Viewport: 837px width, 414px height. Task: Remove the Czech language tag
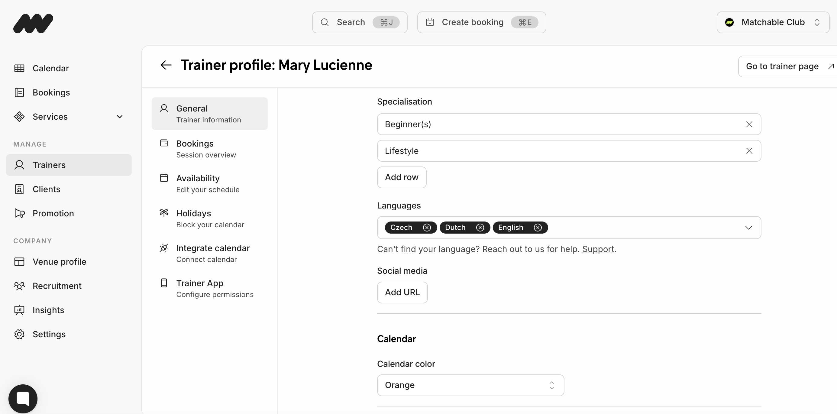click(427, 228)
